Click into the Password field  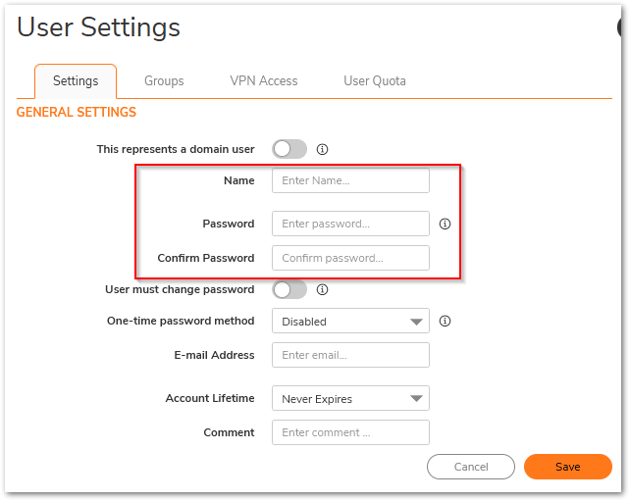tap(350, 224)
